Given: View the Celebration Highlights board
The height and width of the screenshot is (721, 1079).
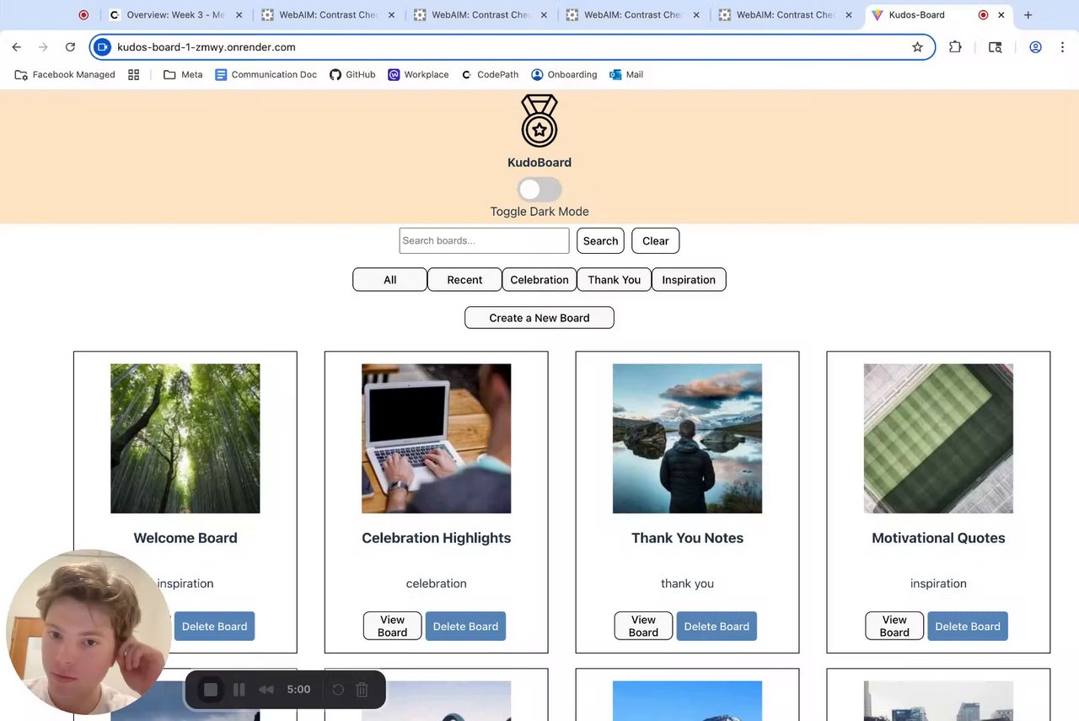Looking at the screenshot, I should pyautogui.click(x=392, y=626).
